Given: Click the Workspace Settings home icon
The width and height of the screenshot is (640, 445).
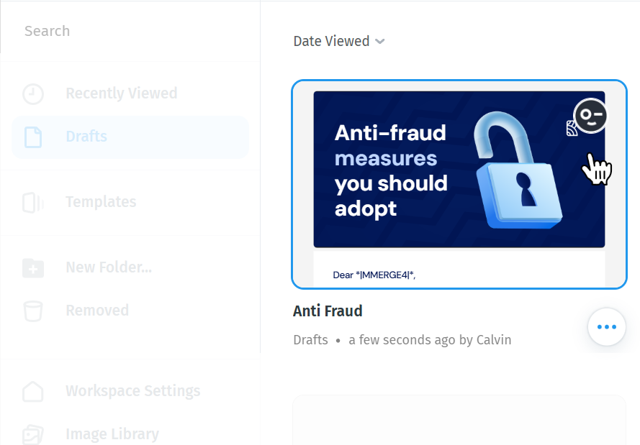Looking at the screenshot, I should coord(33,392).
